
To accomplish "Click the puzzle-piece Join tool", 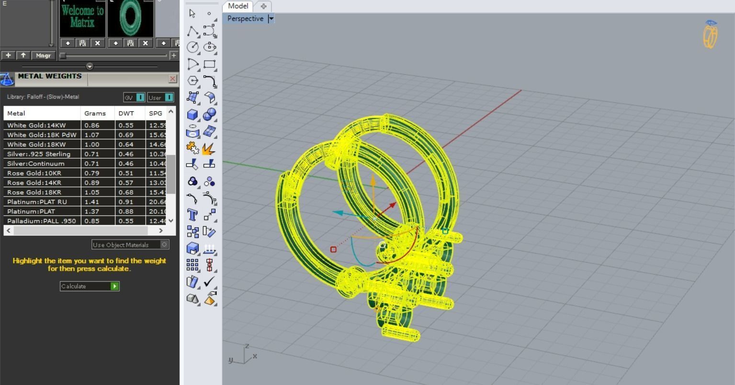I will coord(192,148).
